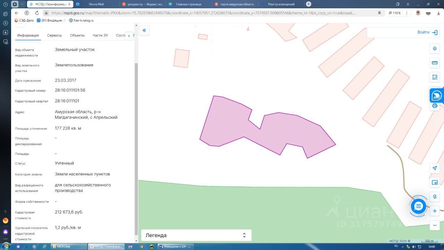Click the status value Учтенный
The height and width of the screenshot is (250, 444).
coord(65,163)
